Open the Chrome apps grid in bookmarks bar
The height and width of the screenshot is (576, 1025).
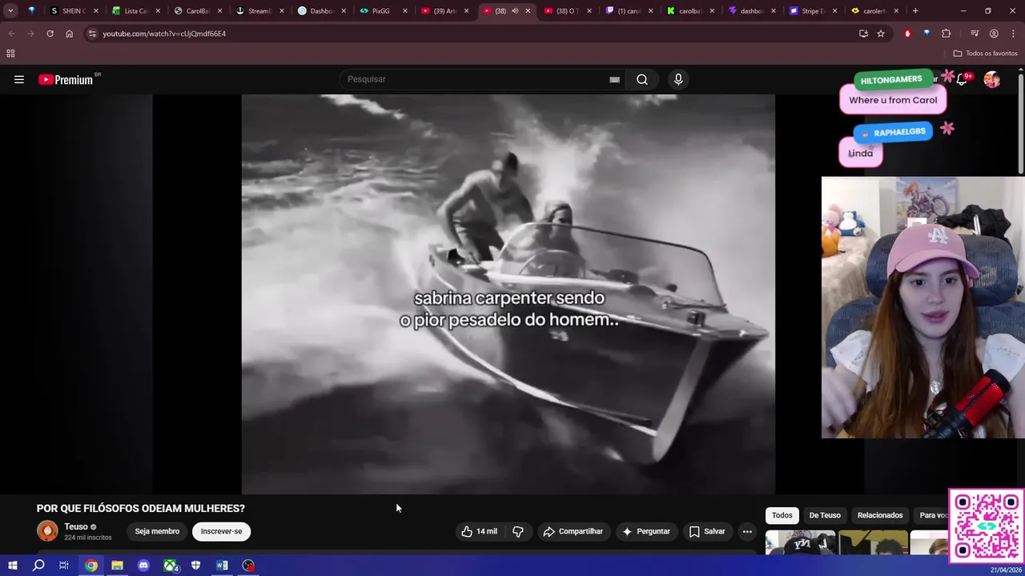click(x=10, y=54)
